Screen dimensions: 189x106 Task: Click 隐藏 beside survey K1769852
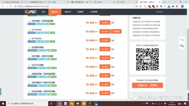pyautogui.click(x=113, y=40)
